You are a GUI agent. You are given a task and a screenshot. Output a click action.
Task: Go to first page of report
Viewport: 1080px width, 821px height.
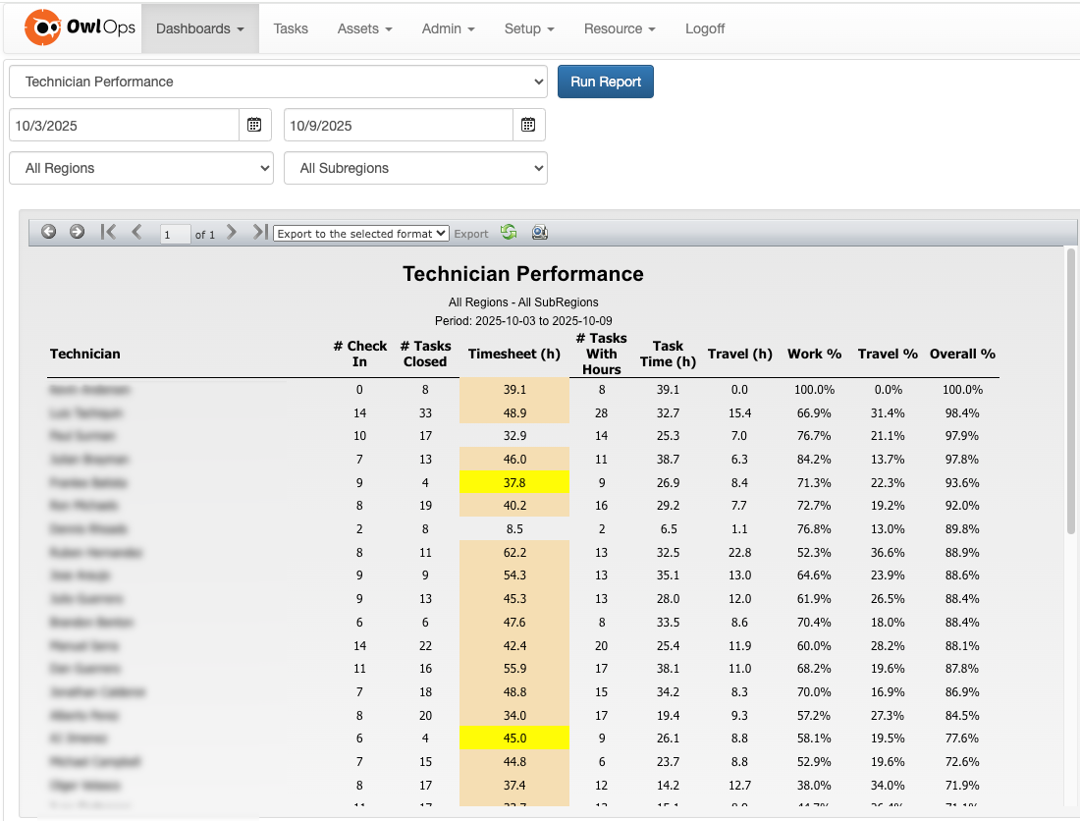[108, 233]
